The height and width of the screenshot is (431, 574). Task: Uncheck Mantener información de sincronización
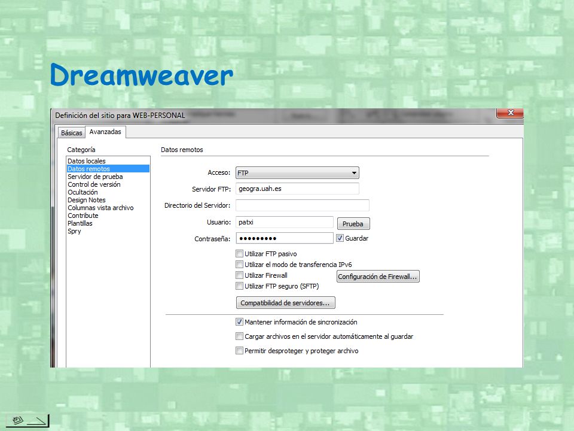pyautogui.click(x=239, y=322)
